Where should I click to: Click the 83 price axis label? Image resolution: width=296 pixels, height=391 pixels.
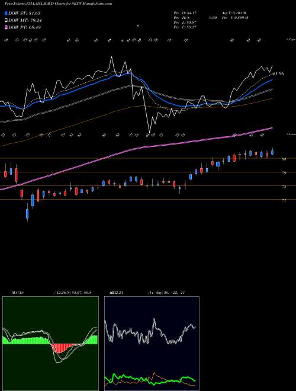point(284,159)
